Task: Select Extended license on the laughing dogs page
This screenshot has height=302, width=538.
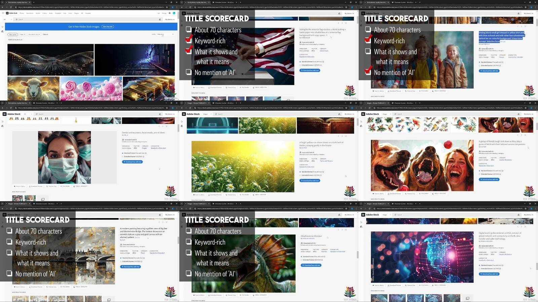Action: pos(479,174)
